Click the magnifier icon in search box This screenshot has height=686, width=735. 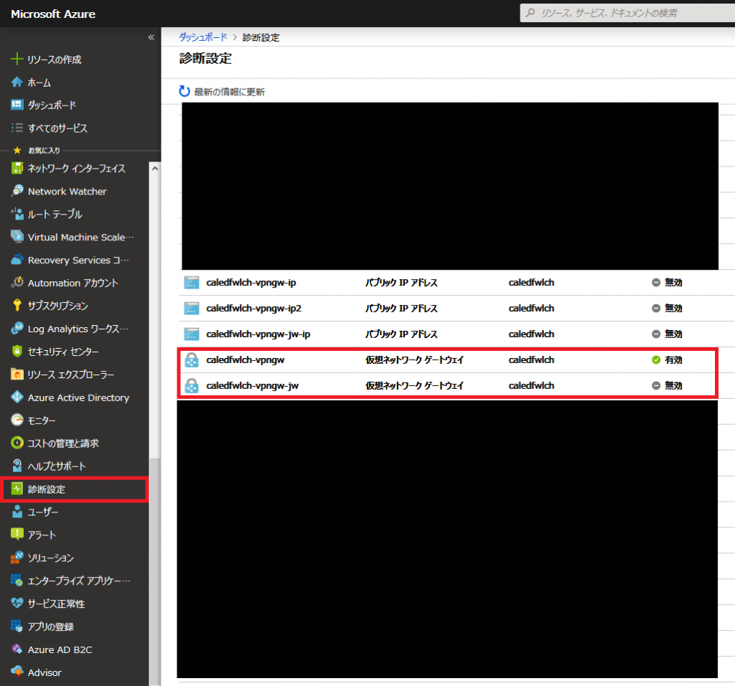point(530,13)
